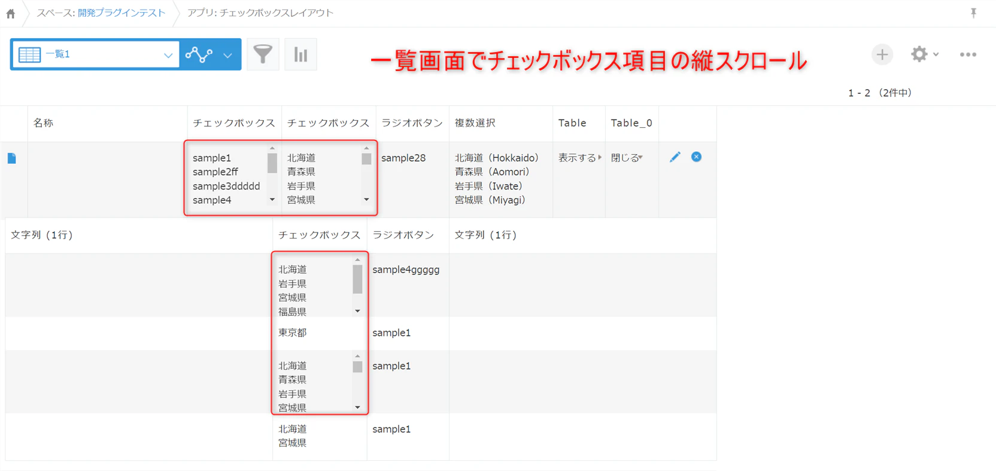Click 宮城県 (Miyagi) in multi-select column
Screen dimensions: 996x471
coord(490,200)
